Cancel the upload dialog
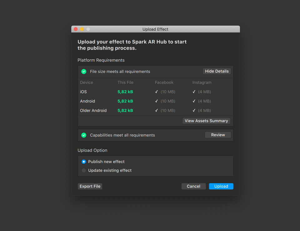 tap(193, 186)
